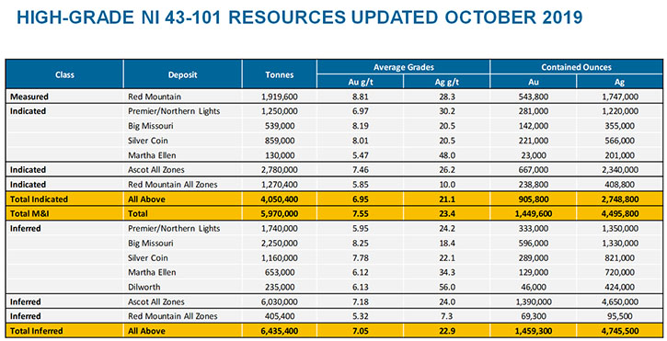The width and height of the screenshot is (667, 341).
Task: Click the 1,919,600 tonnes value
Action: 279,97
